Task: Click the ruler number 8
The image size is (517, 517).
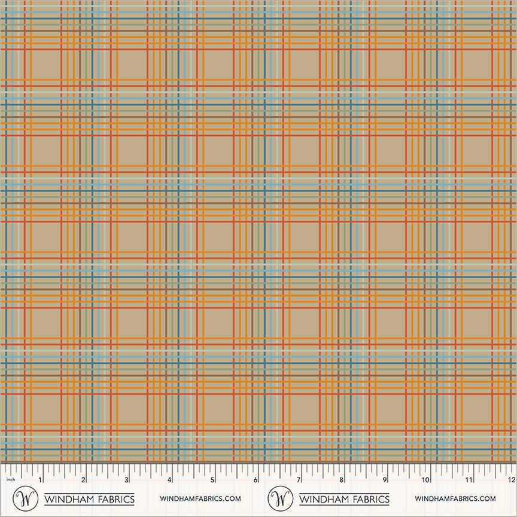Action: pyautogui.click(x=342, y=480)
